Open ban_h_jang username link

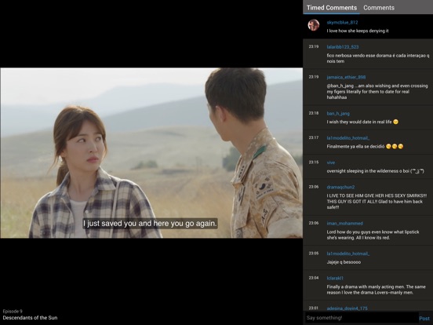[x=338, y=113]
